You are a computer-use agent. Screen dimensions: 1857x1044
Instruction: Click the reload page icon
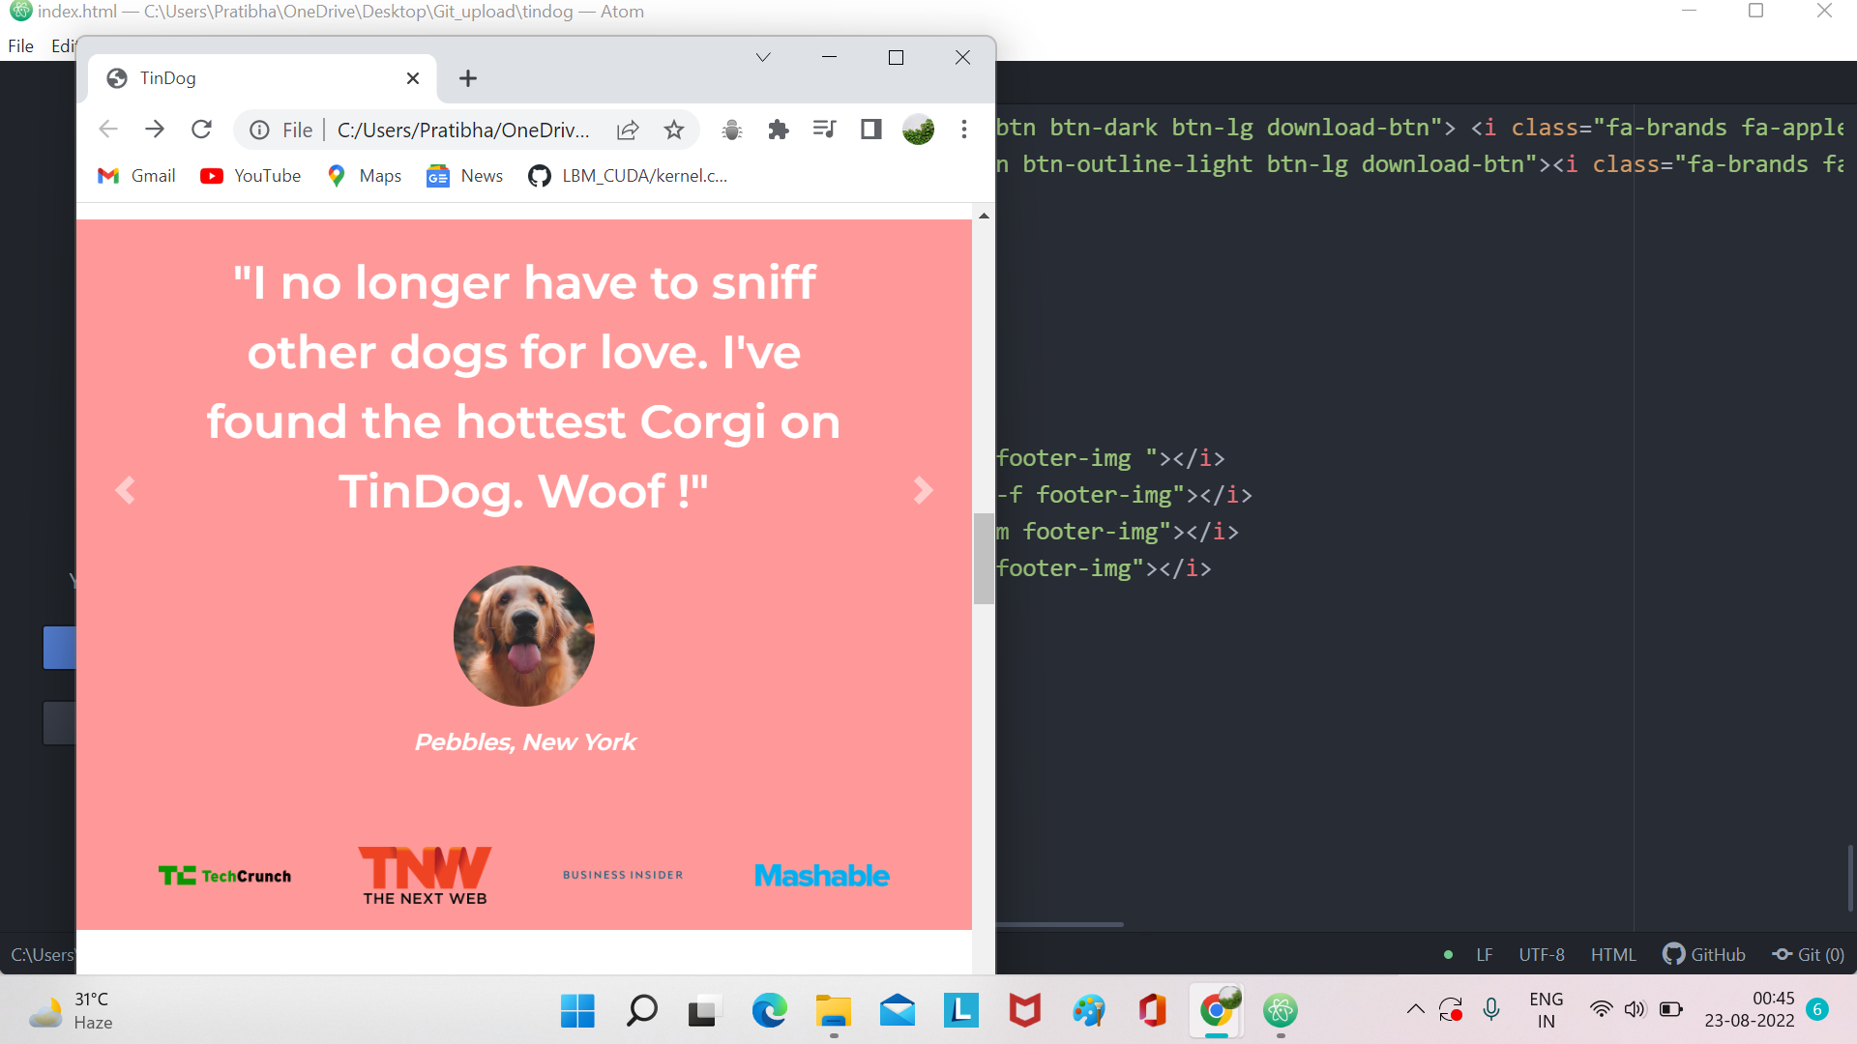point(201,129)
